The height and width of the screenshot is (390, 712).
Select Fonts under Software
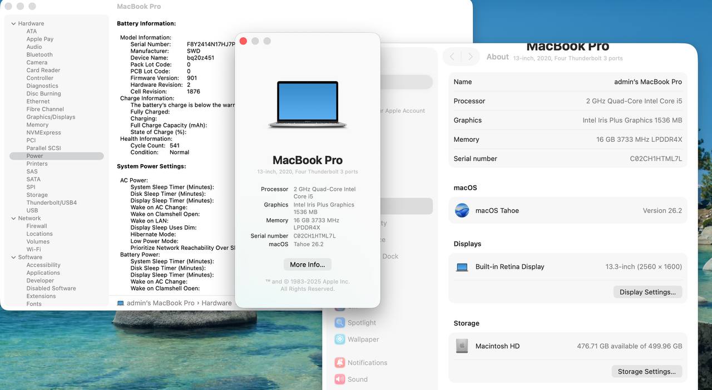coord(34,304)
